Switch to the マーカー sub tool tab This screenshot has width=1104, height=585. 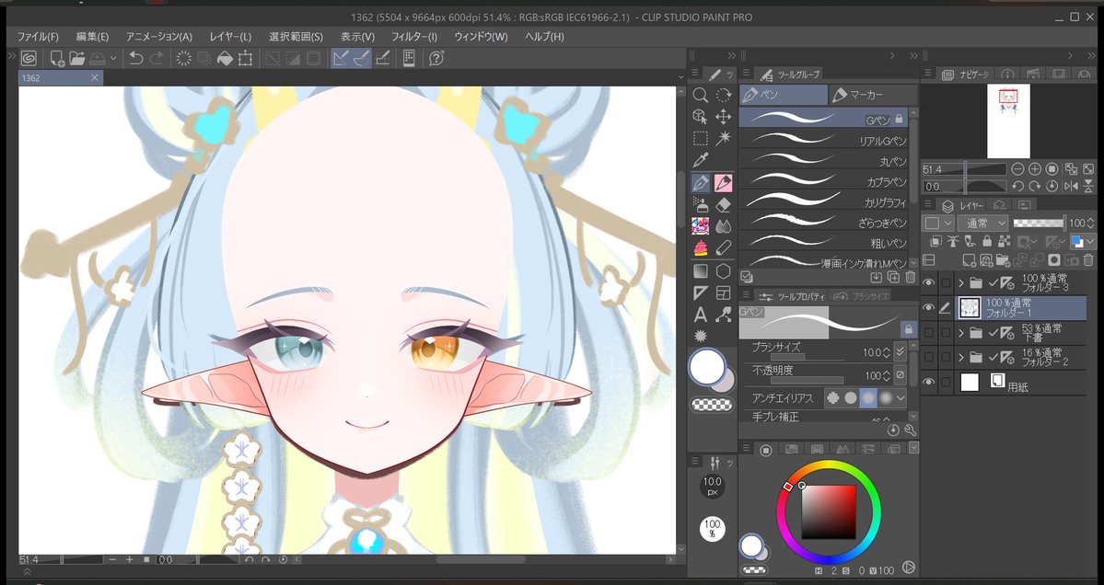point(873,95)
